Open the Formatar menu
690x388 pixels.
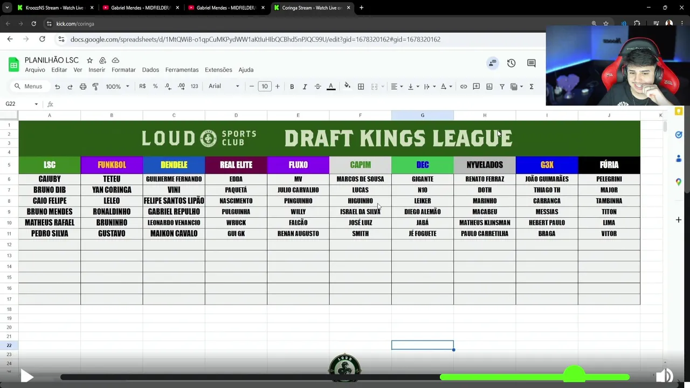tap(123, 70)
